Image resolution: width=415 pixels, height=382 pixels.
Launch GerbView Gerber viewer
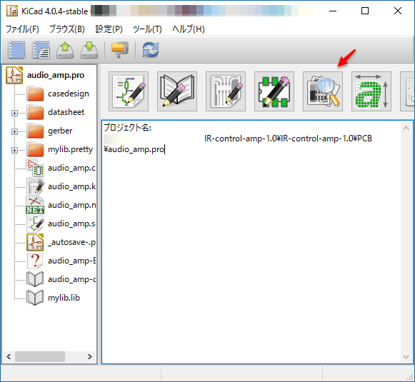[x=323, y=91]
